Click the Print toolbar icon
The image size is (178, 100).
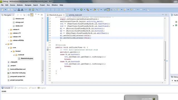[x=15, y=10]
